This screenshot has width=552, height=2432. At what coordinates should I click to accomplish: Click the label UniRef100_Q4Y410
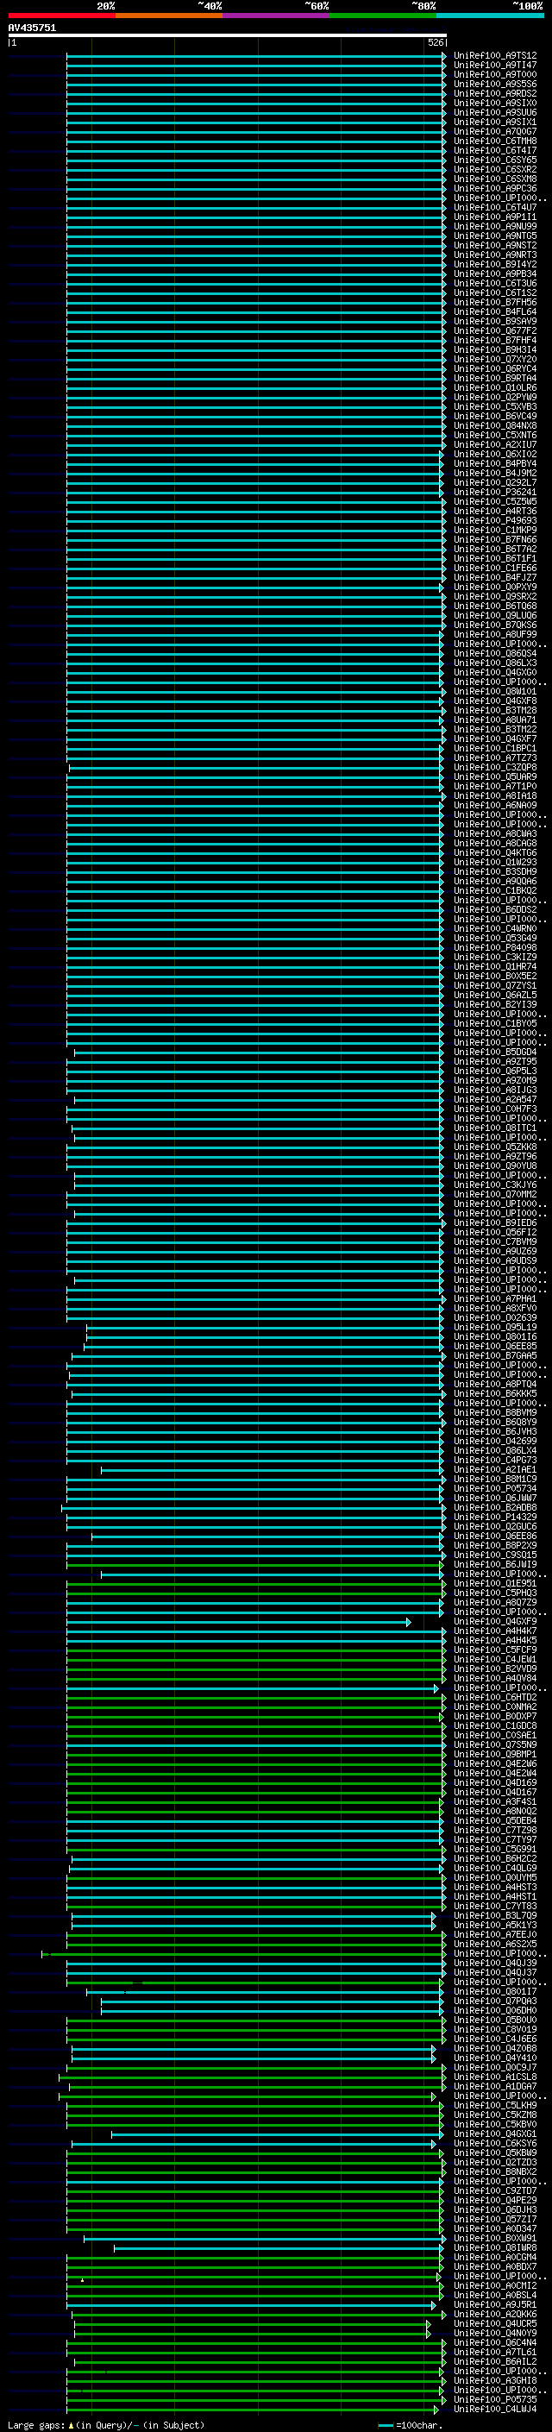pos(495,2058)
